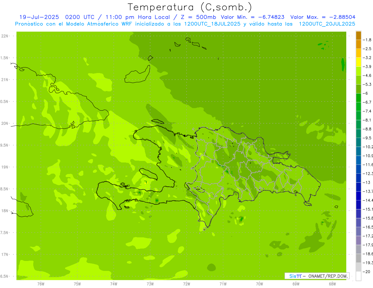373x288 pixels.
Task: Select the "74W" longitude label
Action: point(114,284)
